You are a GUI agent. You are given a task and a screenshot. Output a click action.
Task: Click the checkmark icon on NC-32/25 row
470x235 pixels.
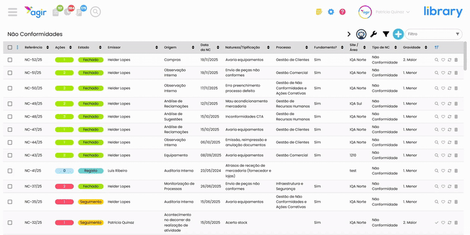coord(437,223)
